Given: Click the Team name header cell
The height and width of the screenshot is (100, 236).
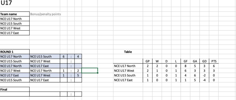Looking at the screenshot, I should tap(15, 14).
